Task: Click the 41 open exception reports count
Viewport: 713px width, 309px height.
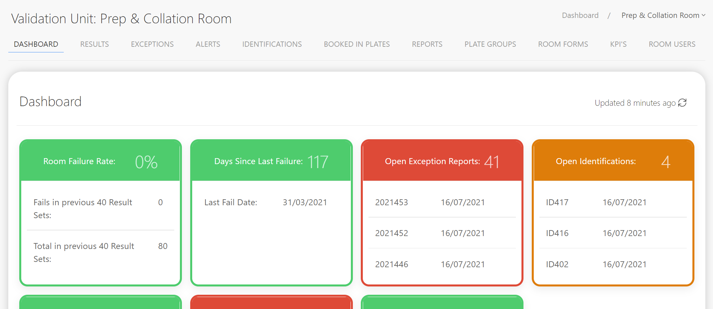Action: [x=492, y=162]
